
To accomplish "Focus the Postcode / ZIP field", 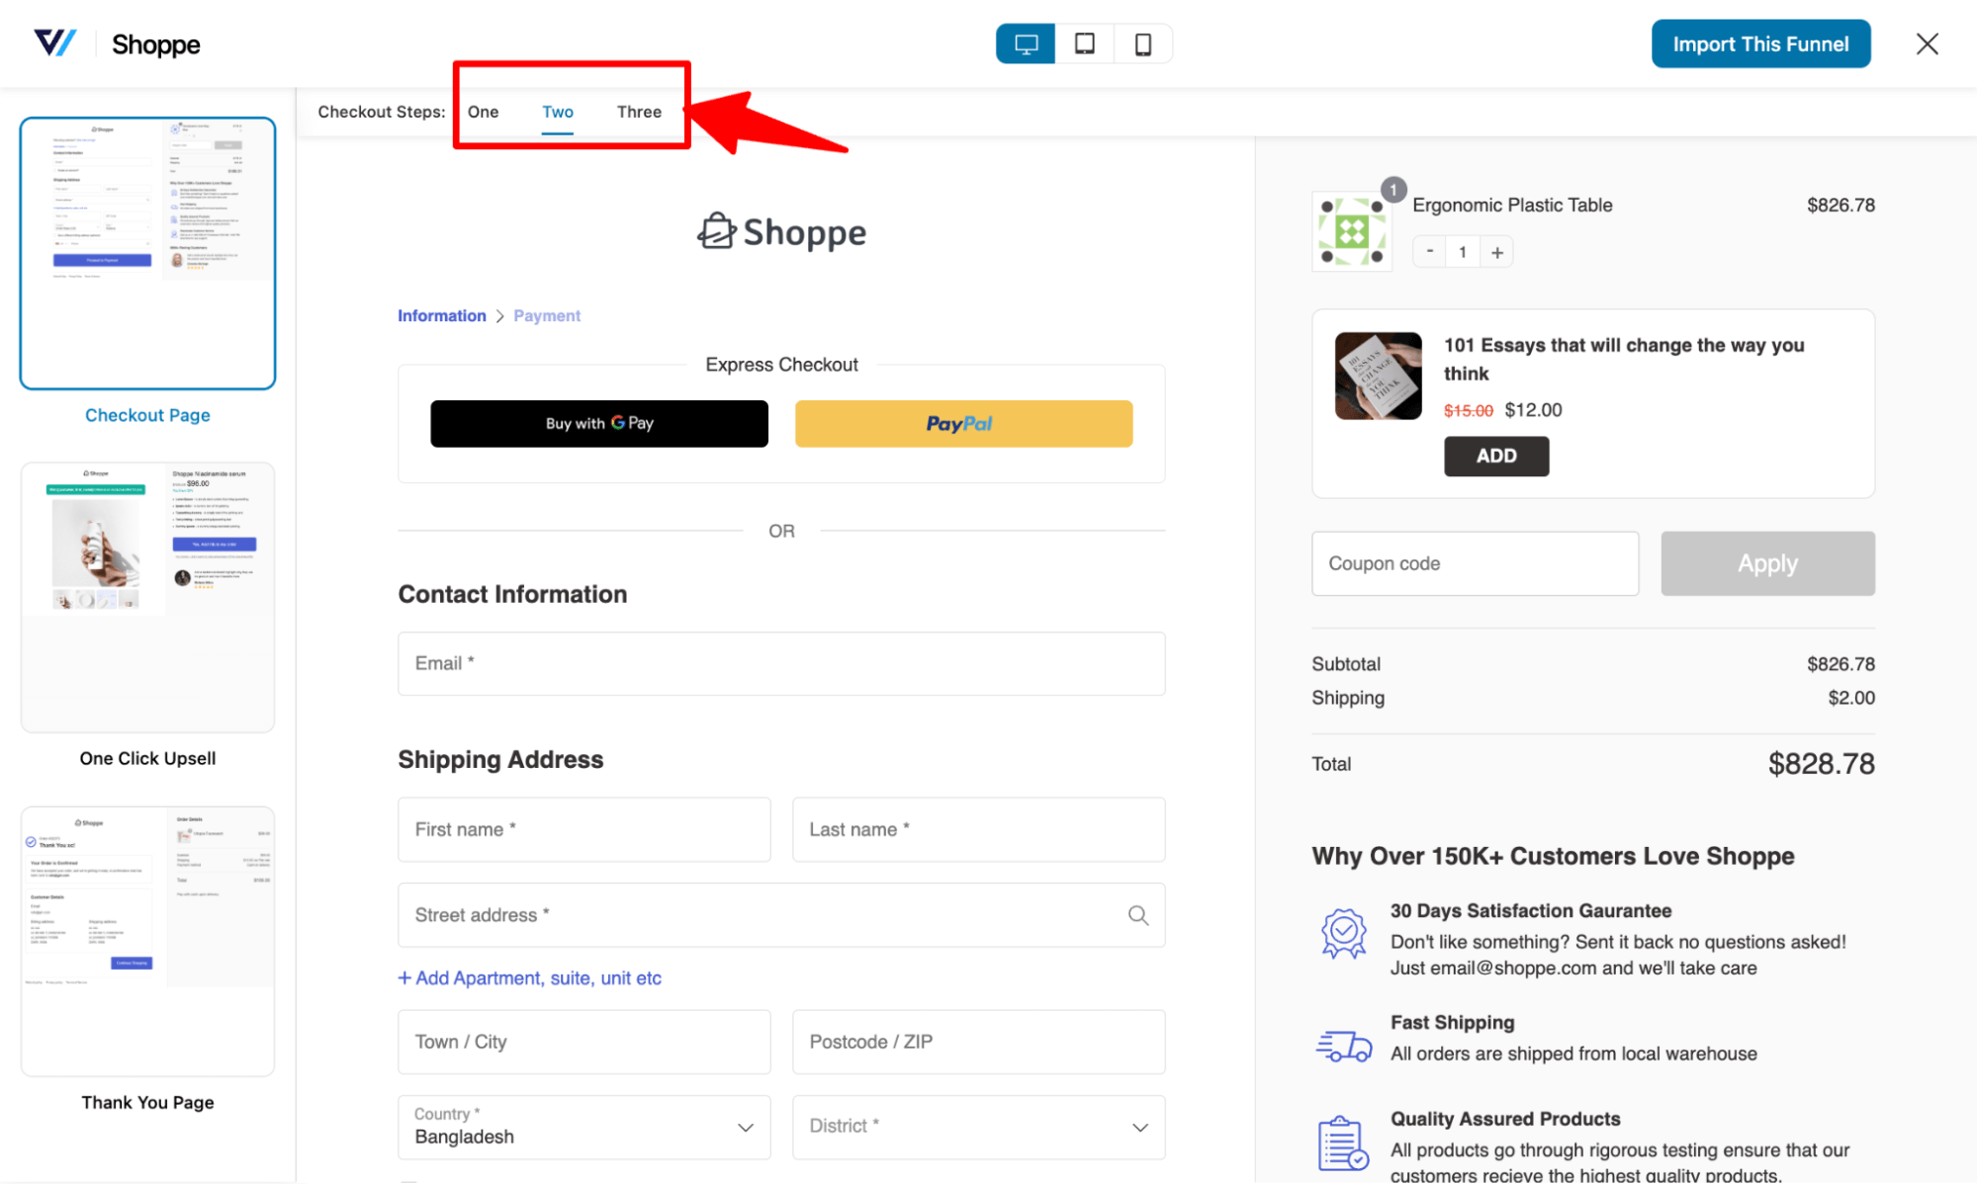I will tap(978, 1042).
